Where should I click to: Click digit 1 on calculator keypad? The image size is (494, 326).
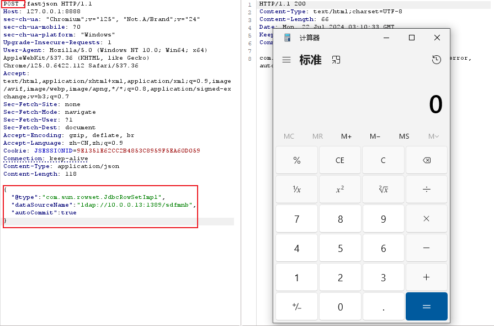(297, 277)
